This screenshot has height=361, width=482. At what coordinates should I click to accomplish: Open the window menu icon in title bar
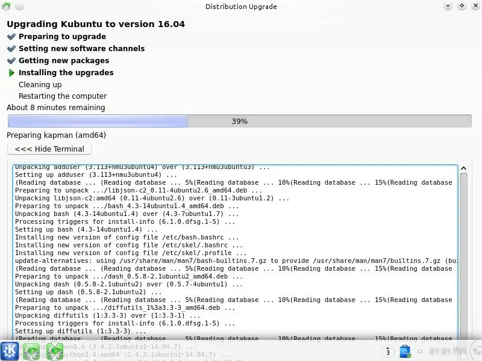pyautogui.click(x=6, y=6)
